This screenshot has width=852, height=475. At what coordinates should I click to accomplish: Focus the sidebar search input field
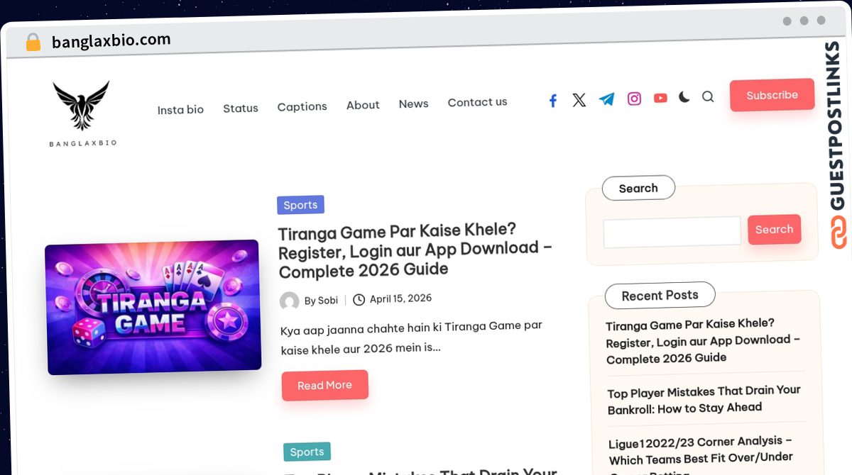tap(672, 232)
